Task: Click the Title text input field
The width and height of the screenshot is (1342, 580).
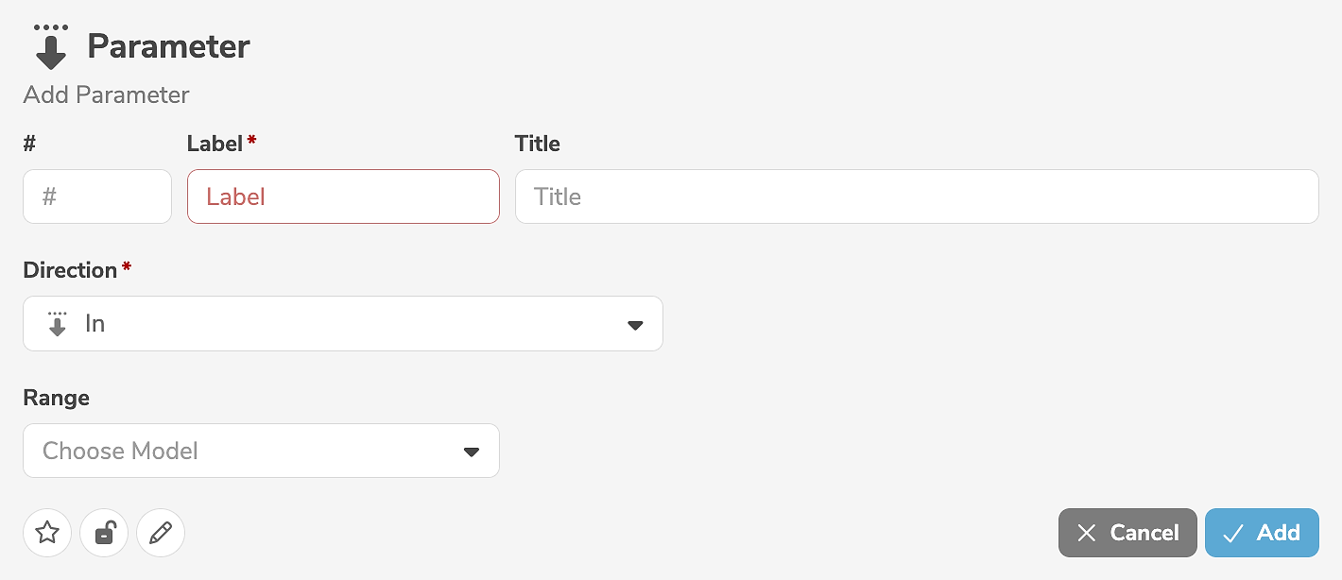Action: 916,196
